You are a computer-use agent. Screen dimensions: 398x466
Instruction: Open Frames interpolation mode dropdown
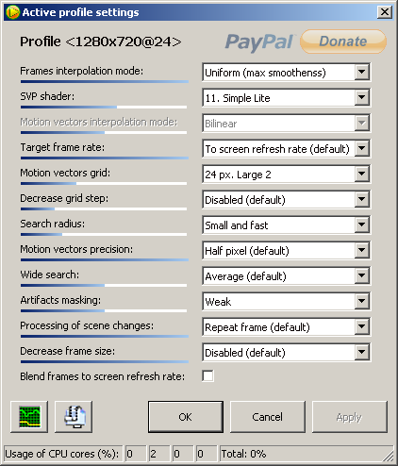tap(286, 73)
